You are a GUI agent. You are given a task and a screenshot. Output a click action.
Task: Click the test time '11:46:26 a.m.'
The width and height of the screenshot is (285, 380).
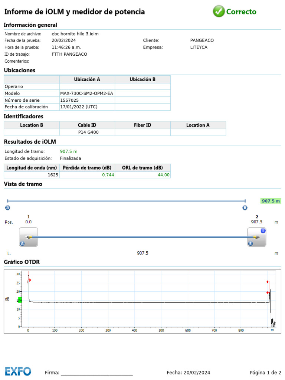[66, 47]
